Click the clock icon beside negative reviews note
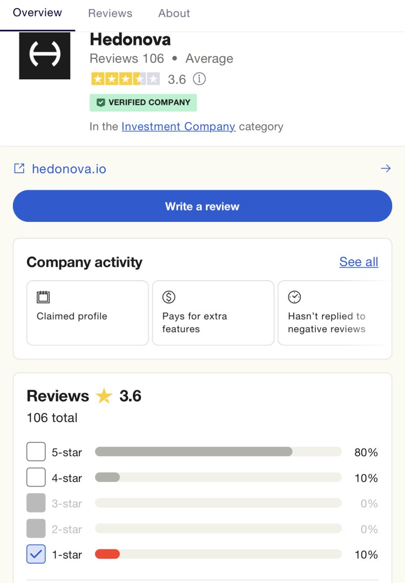 coord(294,296)
